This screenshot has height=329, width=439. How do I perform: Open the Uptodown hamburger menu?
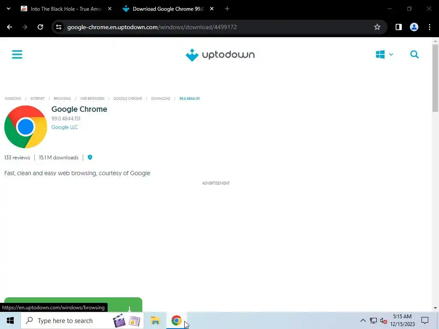coord(17,54)
